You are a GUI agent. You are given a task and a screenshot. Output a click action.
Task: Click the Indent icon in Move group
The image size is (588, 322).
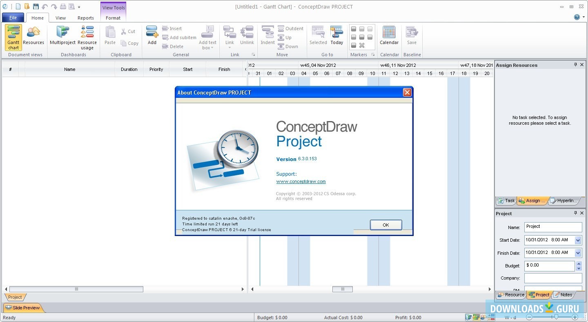268,35
